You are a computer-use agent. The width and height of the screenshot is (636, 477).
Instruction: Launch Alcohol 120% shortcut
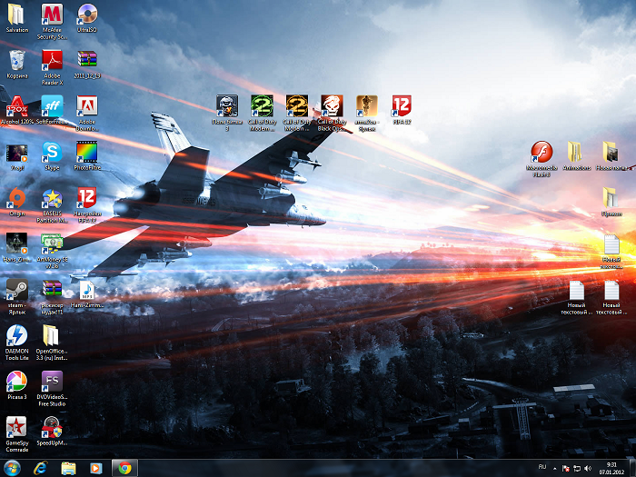click(x=16, y=106)
